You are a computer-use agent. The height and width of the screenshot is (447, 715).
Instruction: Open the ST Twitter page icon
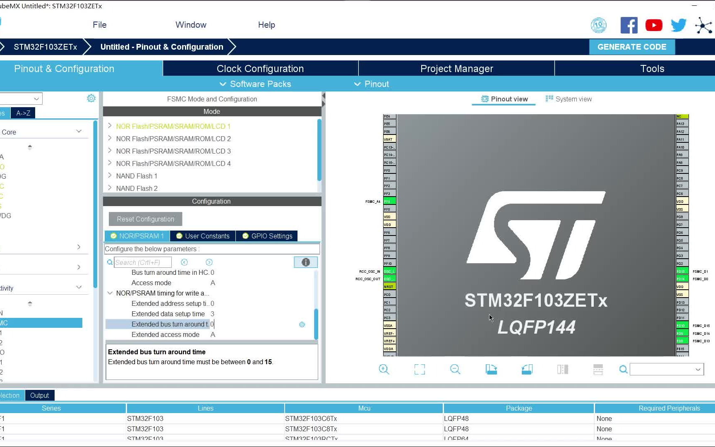click(x=679, y=25)
